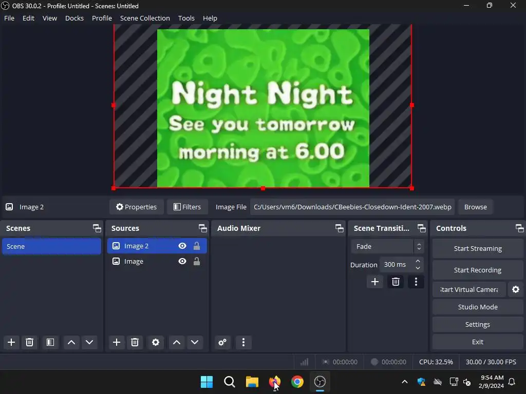Open Filters for Image 2
The height and width of the screenshot is (394, 526).
(187, 207)
